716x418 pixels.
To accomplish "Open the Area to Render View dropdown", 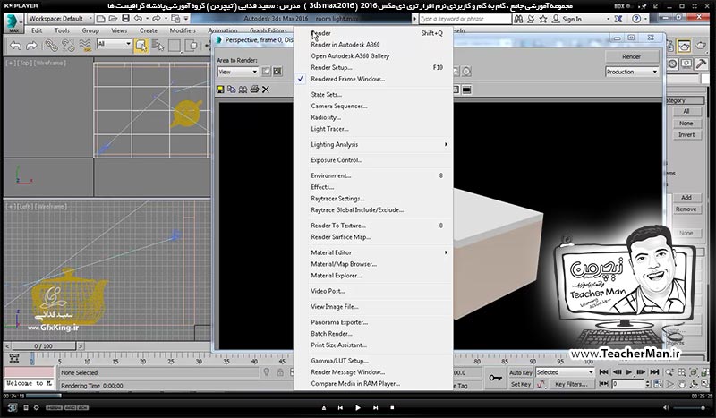I will pos(238,72).
